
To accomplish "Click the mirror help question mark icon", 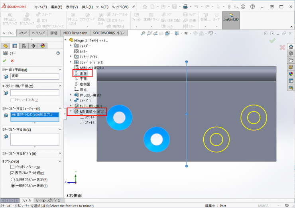I will pos(58,53).
